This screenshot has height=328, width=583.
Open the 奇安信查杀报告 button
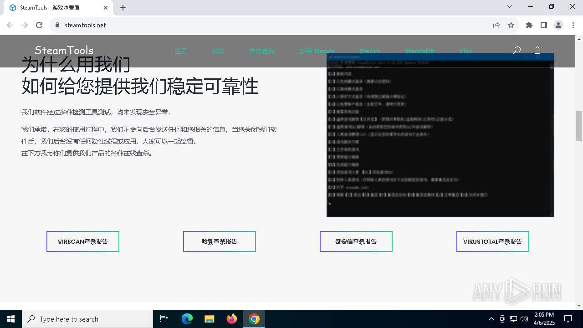tap(356, 241)
